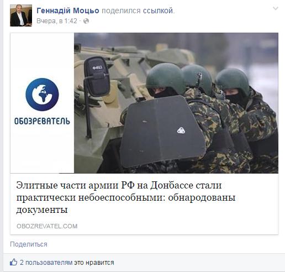285x272 pixels.
Task: Click the black riot shield in the photo
Action: coord(162,132)
